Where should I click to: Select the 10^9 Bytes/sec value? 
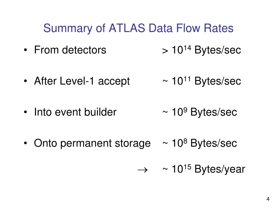tap(204, 112)
